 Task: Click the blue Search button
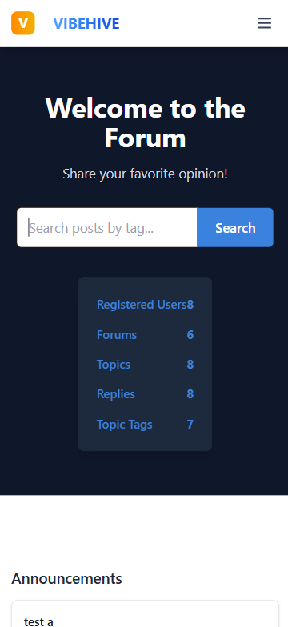point(235,227)
